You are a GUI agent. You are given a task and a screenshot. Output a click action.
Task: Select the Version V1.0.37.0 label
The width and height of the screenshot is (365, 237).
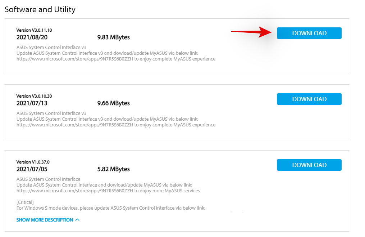[33, 162]
